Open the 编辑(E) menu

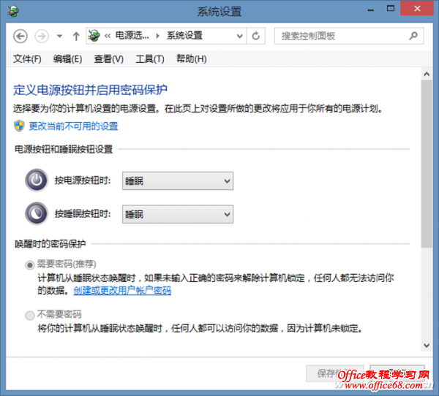pos(67,59)
